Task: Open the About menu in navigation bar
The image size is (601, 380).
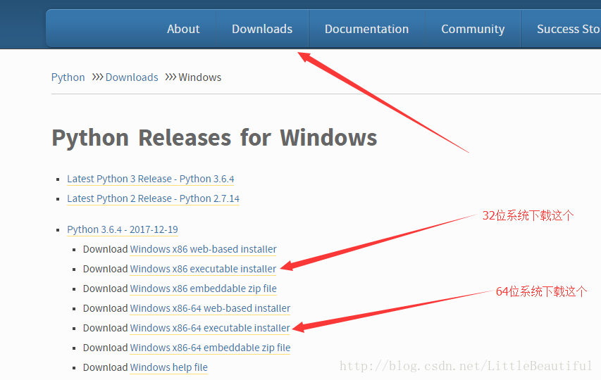Action: tap(183, 29)
